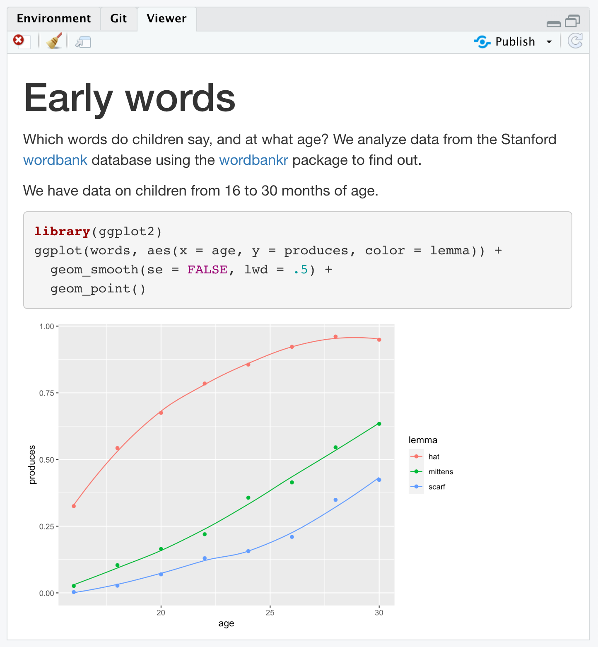Open the Publish dropdown arrow
The height and width of the screenshot is (647, 598).
click(549, 42)
